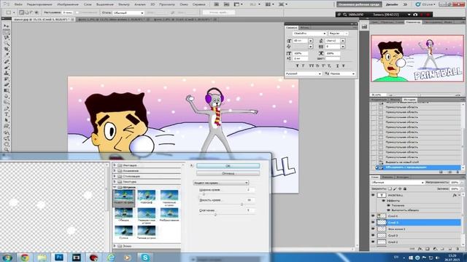Image resolution: width=467 pixels, height=262 pixels.
Task: Select the Healing Brush tool
Action: coord(7,61)
